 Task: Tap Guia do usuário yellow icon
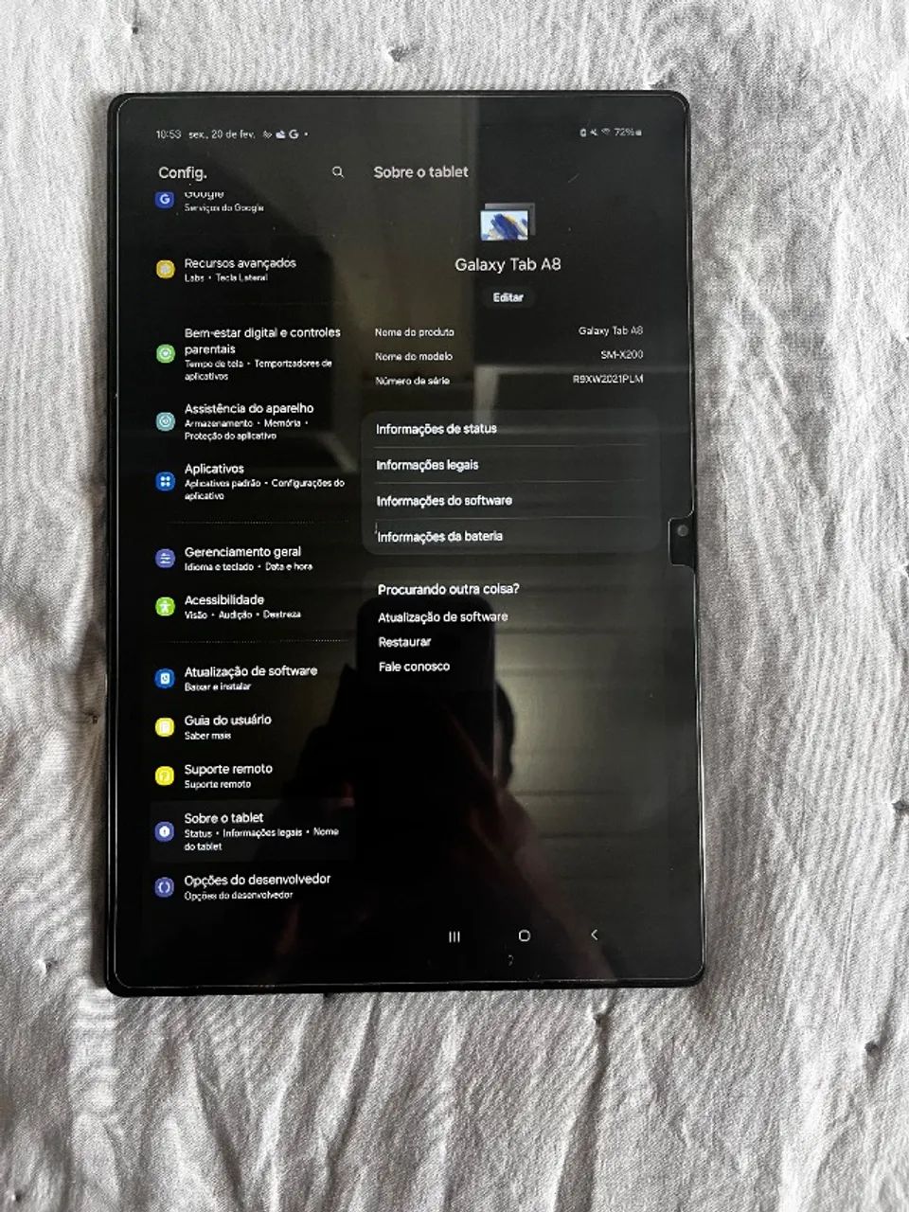165,726
